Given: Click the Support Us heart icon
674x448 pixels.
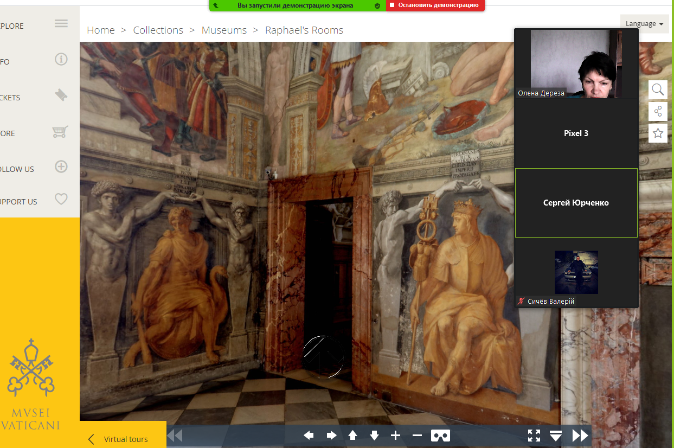Looking at the screenshot, I should point(61,200).
